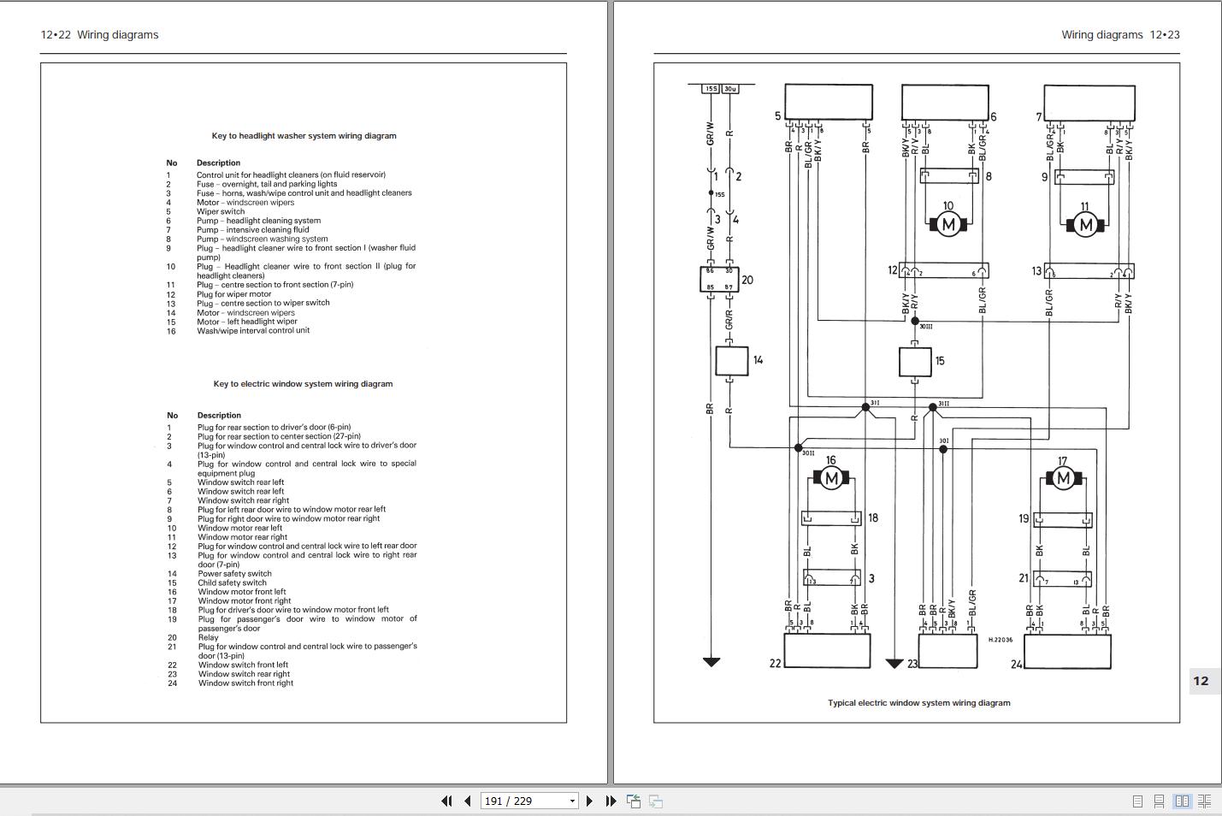
Task: Click 'Power safety switch' entry
Action: click(234, 574)
